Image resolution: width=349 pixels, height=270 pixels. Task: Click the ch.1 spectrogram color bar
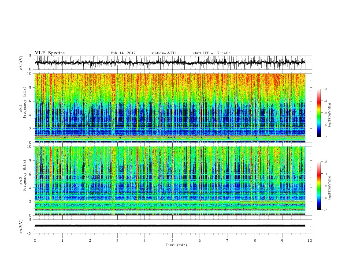tap(319, 113)
